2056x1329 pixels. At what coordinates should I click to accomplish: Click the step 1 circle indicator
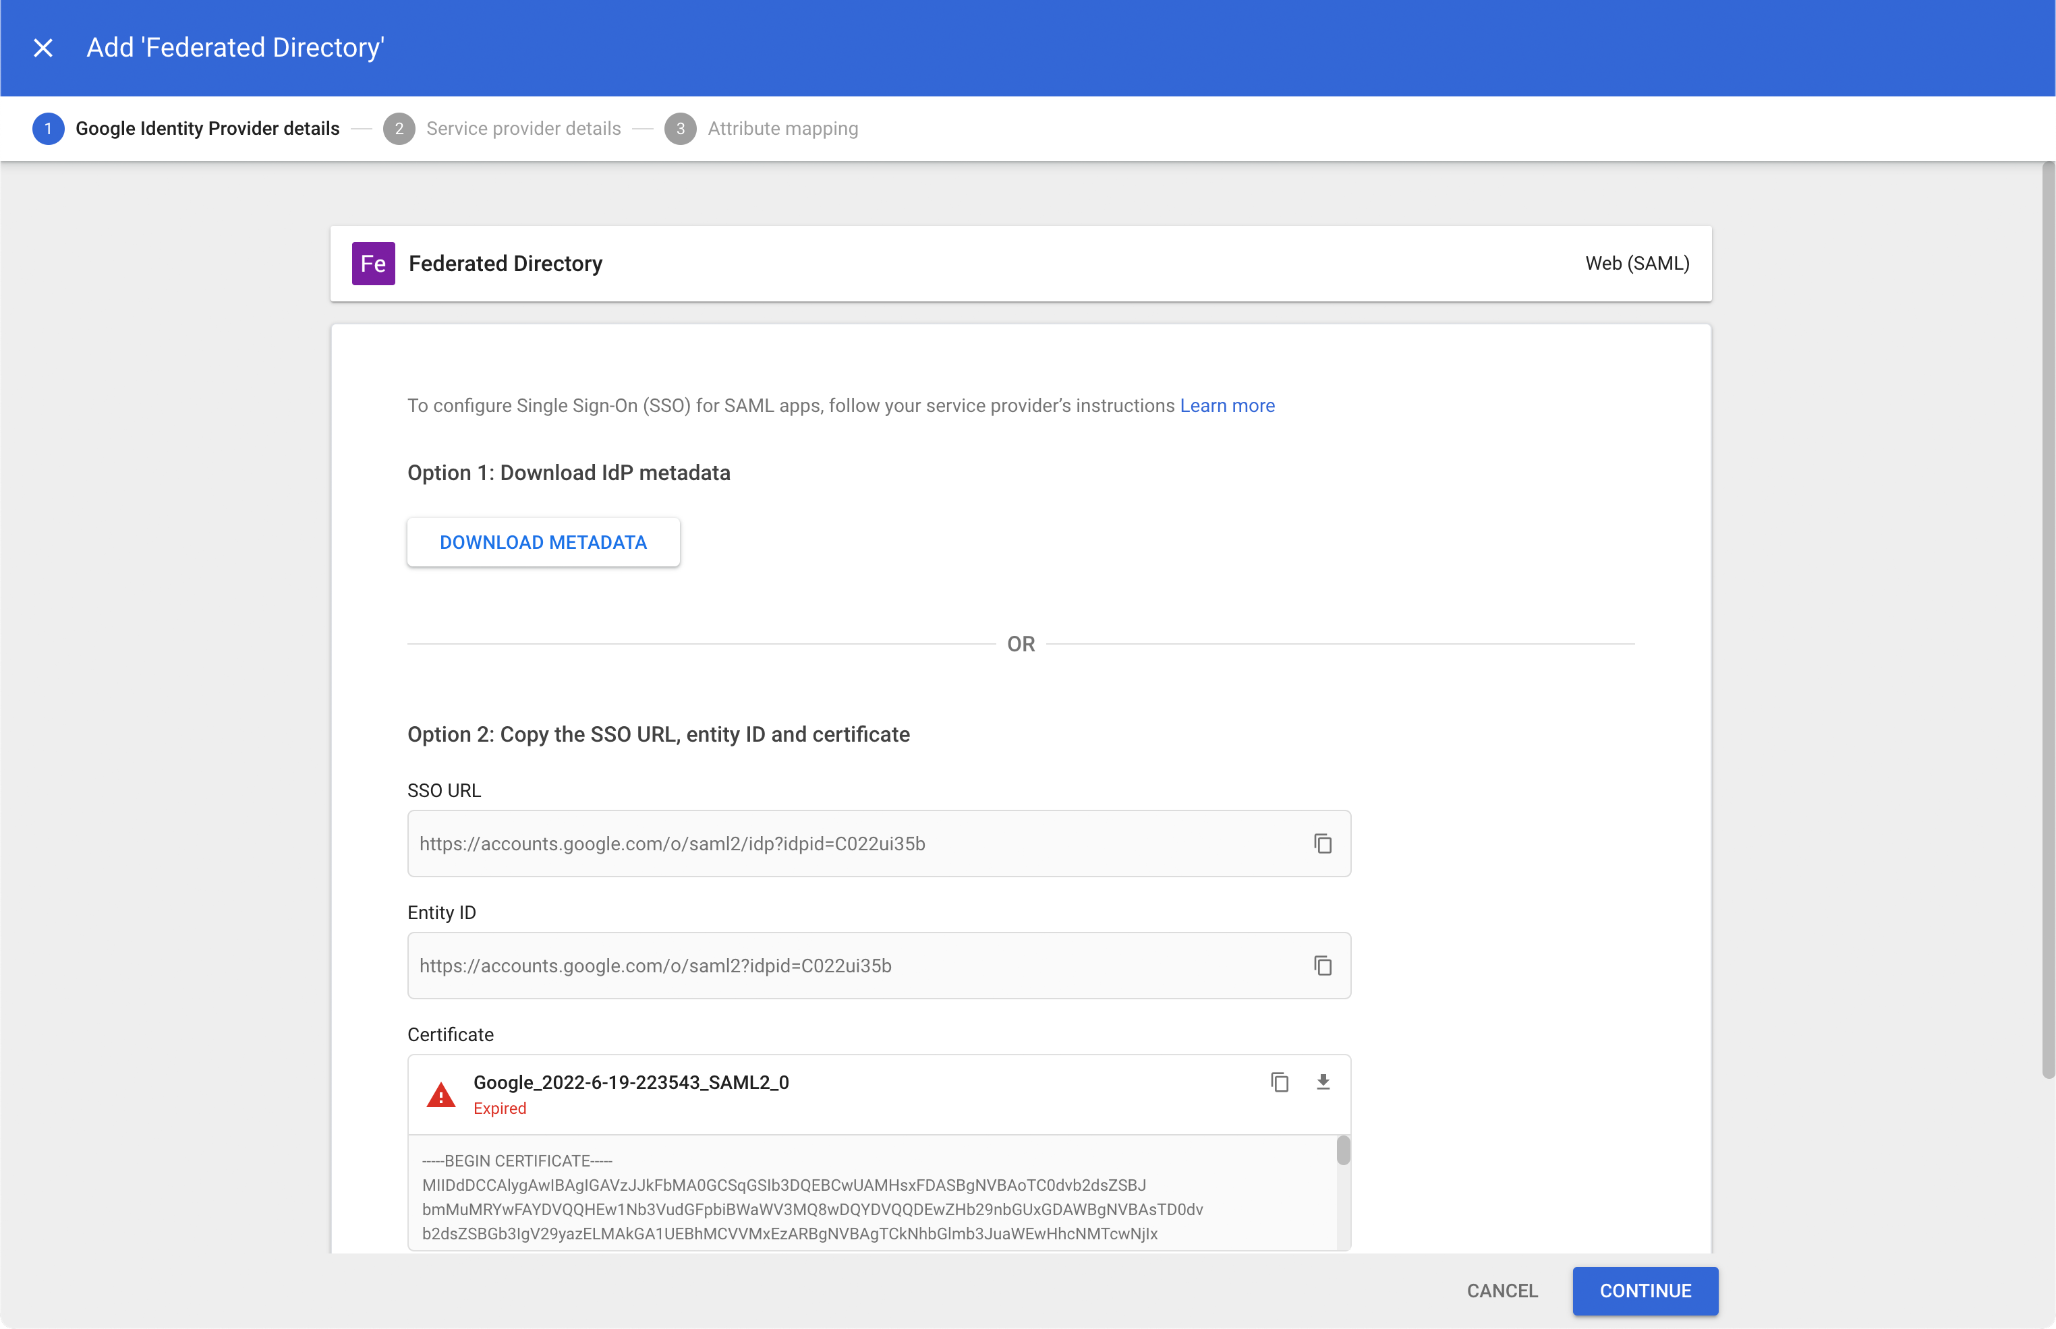(x=49, y=127)
